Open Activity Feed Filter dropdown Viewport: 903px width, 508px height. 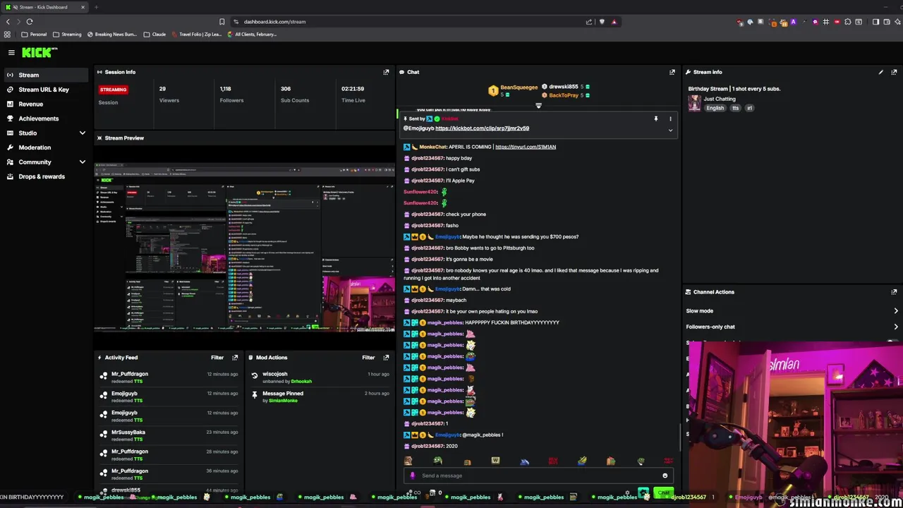(217, 358)
